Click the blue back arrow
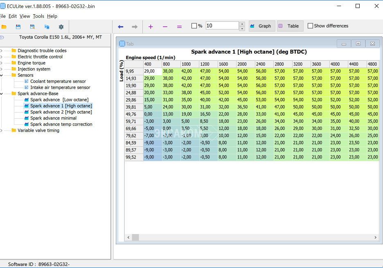Image resolution: width=383 pixels, height=268 pixels. click(x=120, y=27)
